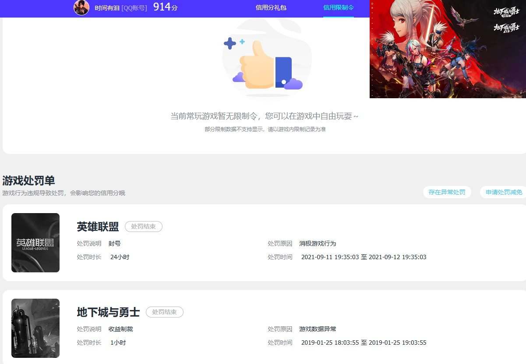Click the 游戏处罚单 section heading

(x=28, y=181)
